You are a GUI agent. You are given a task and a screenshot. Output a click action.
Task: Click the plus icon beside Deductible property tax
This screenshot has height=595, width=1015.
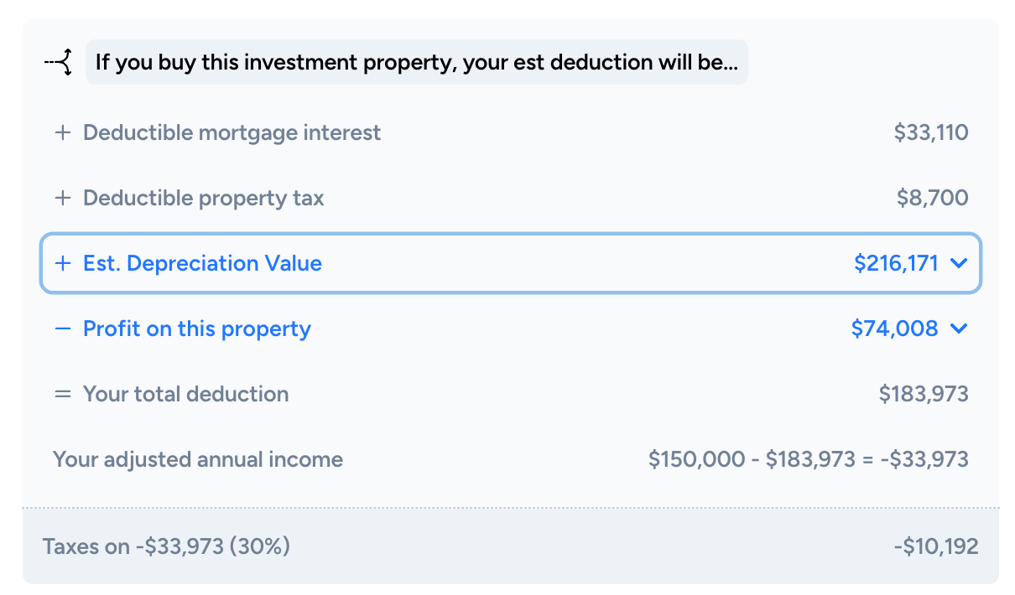(62, 198)
